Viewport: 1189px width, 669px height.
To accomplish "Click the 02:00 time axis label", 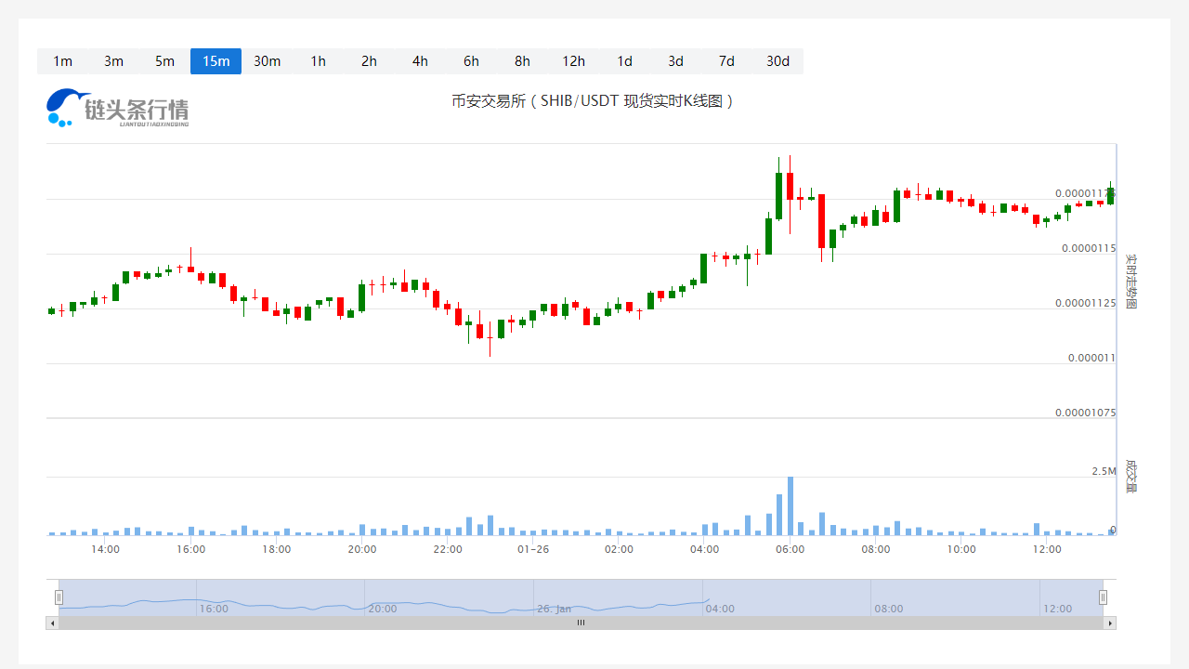I will (x=619, y=549).
